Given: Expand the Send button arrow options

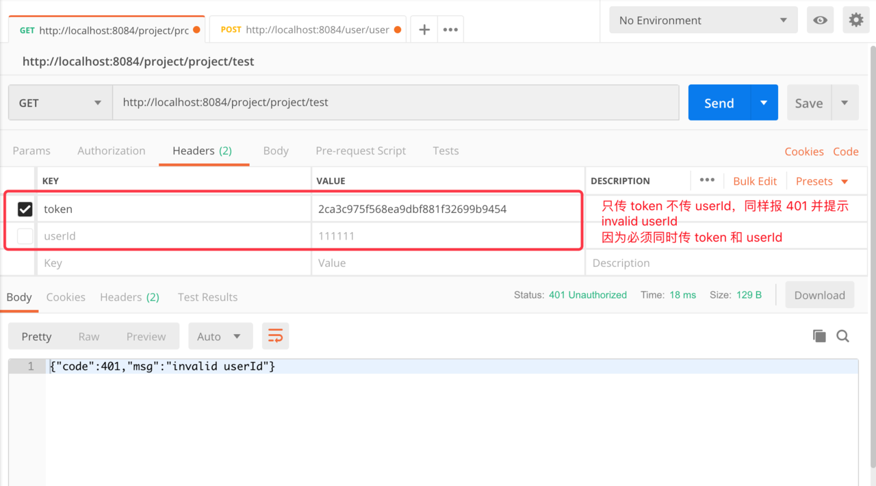Looking at the screenshot, I should point(764,103).
